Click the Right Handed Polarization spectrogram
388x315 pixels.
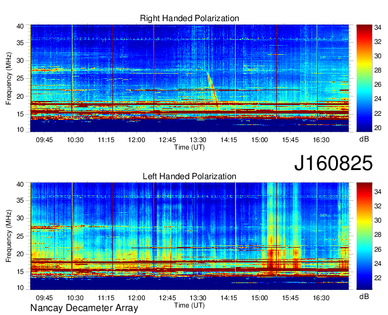189,78
